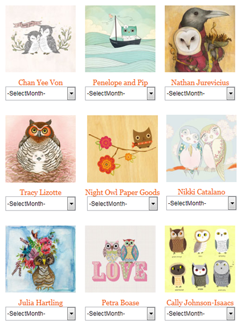The height and width of the screenshot is (329, 245).
Task: Open the six owls on yellow background image
Action: [200, 259]
